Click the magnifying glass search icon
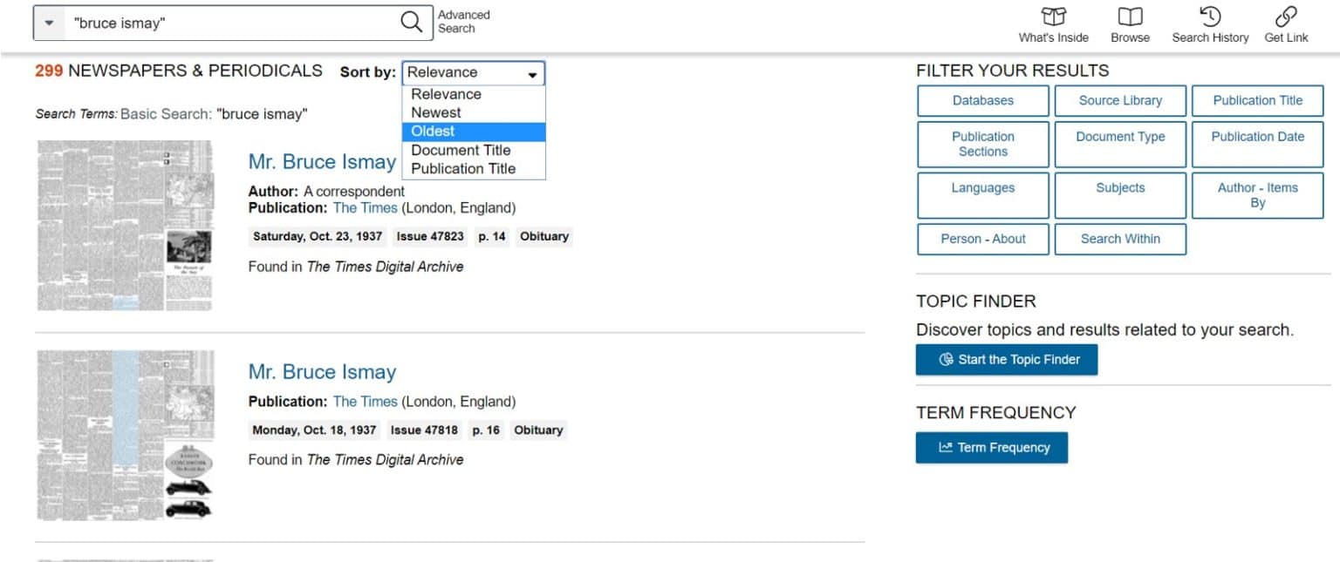Viewport: 1340px width, 562px height. point(411,23)
